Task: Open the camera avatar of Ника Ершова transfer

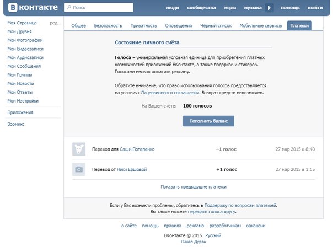Action: tap(79, 169)
